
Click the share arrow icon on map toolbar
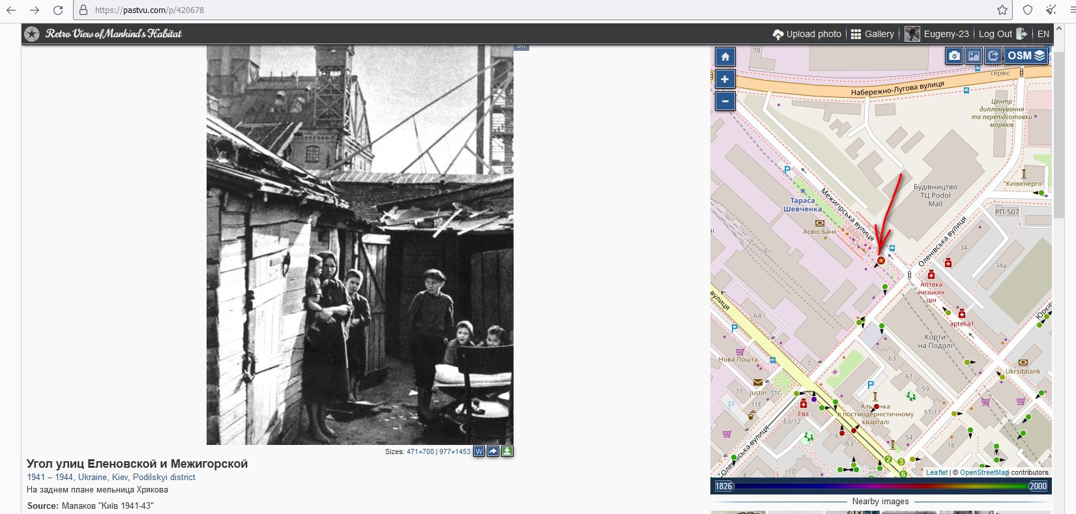pyautogui.click(x=993, y=55)
